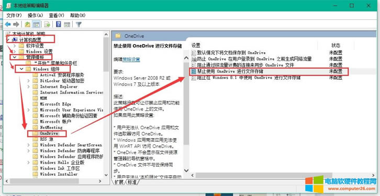Click the blue Back arrow in the toolbar
Image resolution: width=380 pixels, height=196 pixels.
(8, 24)
